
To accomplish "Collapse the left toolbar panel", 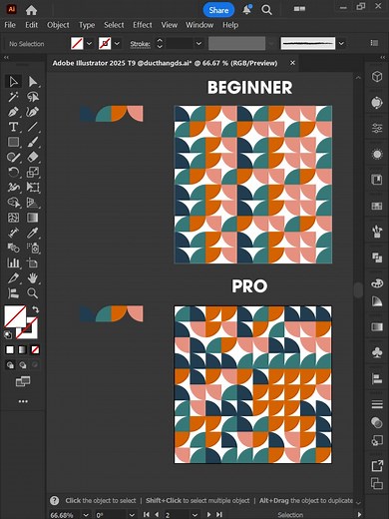I will coord(6,57).
